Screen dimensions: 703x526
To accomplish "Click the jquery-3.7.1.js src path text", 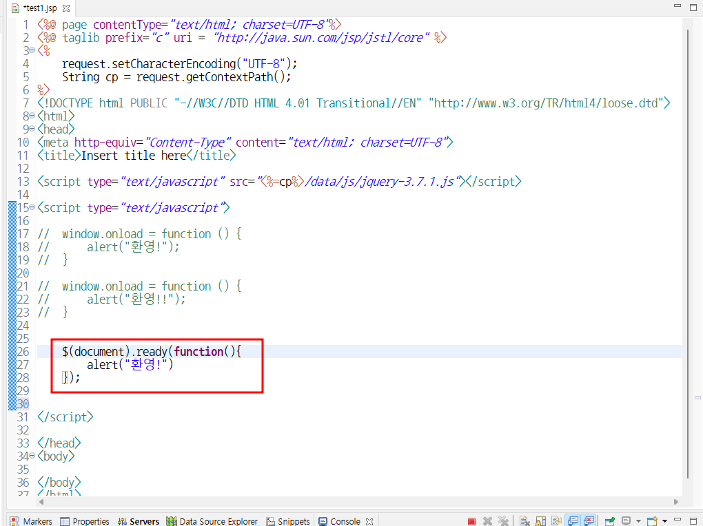I will (379, 182).
